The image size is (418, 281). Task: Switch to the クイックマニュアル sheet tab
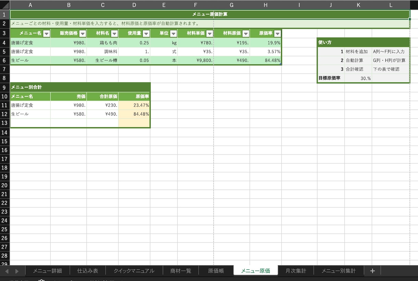[x=134, y=271]
